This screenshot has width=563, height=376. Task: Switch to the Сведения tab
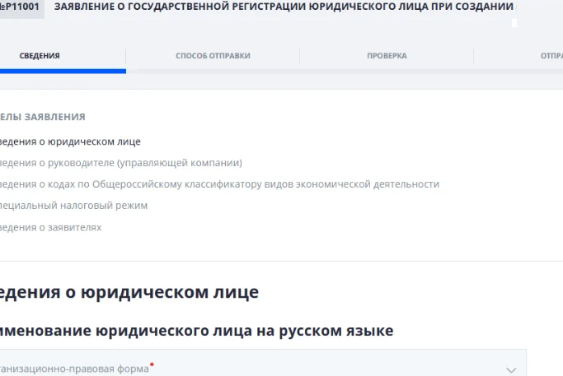40,56
